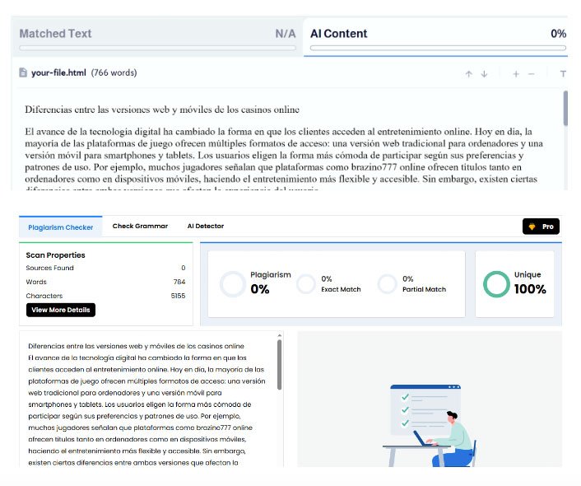Select the AI Detector tab

[x=205, y=227]
